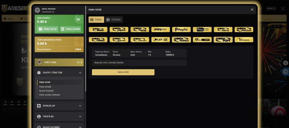Image resolution: width=289 pixels, height=128 pixels.
Task: Collapse the Bakiye Yönetimi section
Action: click(59, 73)
